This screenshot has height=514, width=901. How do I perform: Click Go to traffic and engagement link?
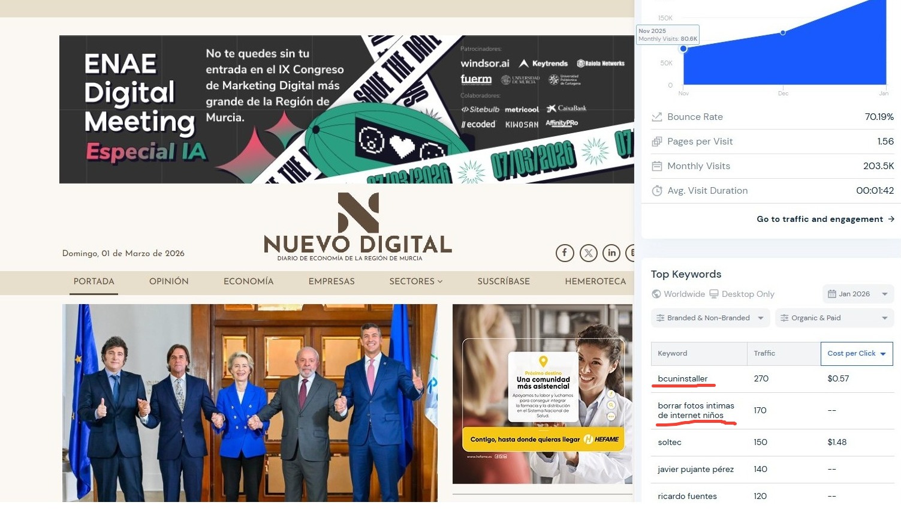point(825,219)
